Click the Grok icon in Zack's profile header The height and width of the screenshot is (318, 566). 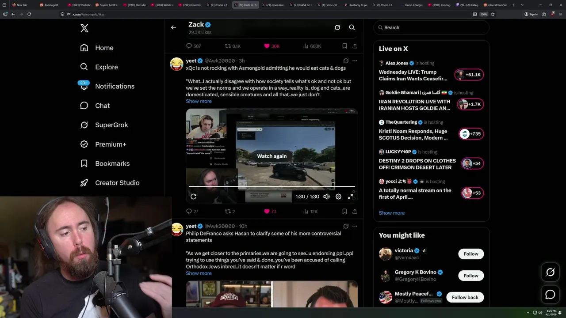click(x=337, y=27)
